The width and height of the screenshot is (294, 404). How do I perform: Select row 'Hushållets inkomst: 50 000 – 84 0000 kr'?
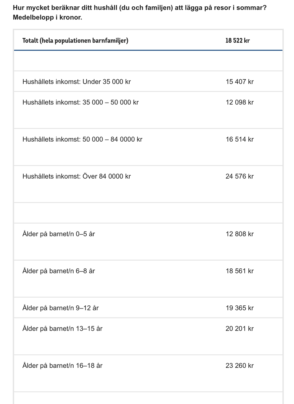click(x=82, y=140)
